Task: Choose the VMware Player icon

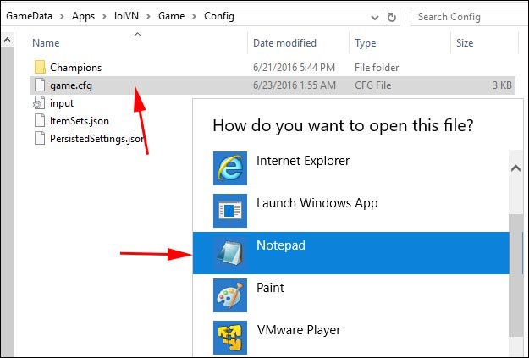Action: pos(230,338)
